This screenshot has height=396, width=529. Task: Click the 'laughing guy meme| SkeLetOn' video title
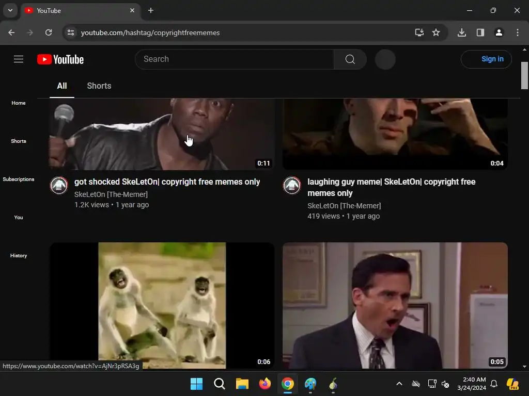(x=392, y=187)
